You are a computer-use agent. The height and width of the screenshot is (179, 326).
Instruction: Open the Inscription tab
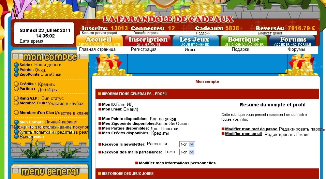click(148, 41)
